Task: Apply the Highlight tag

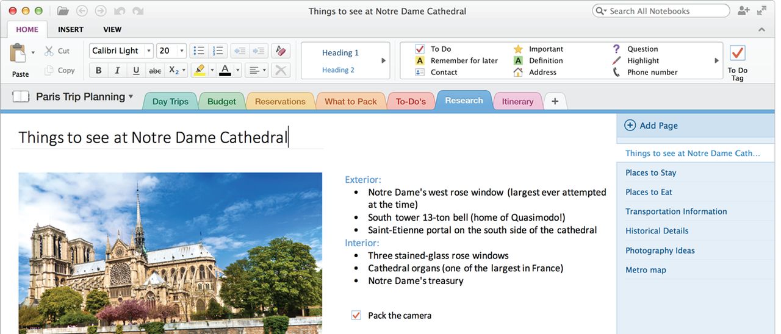Action: (636, 60)
